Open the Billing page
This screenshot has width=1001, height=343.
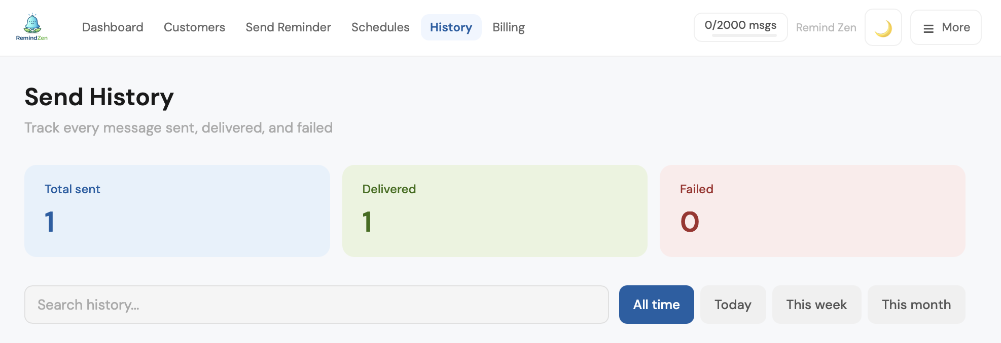[509, 27]
